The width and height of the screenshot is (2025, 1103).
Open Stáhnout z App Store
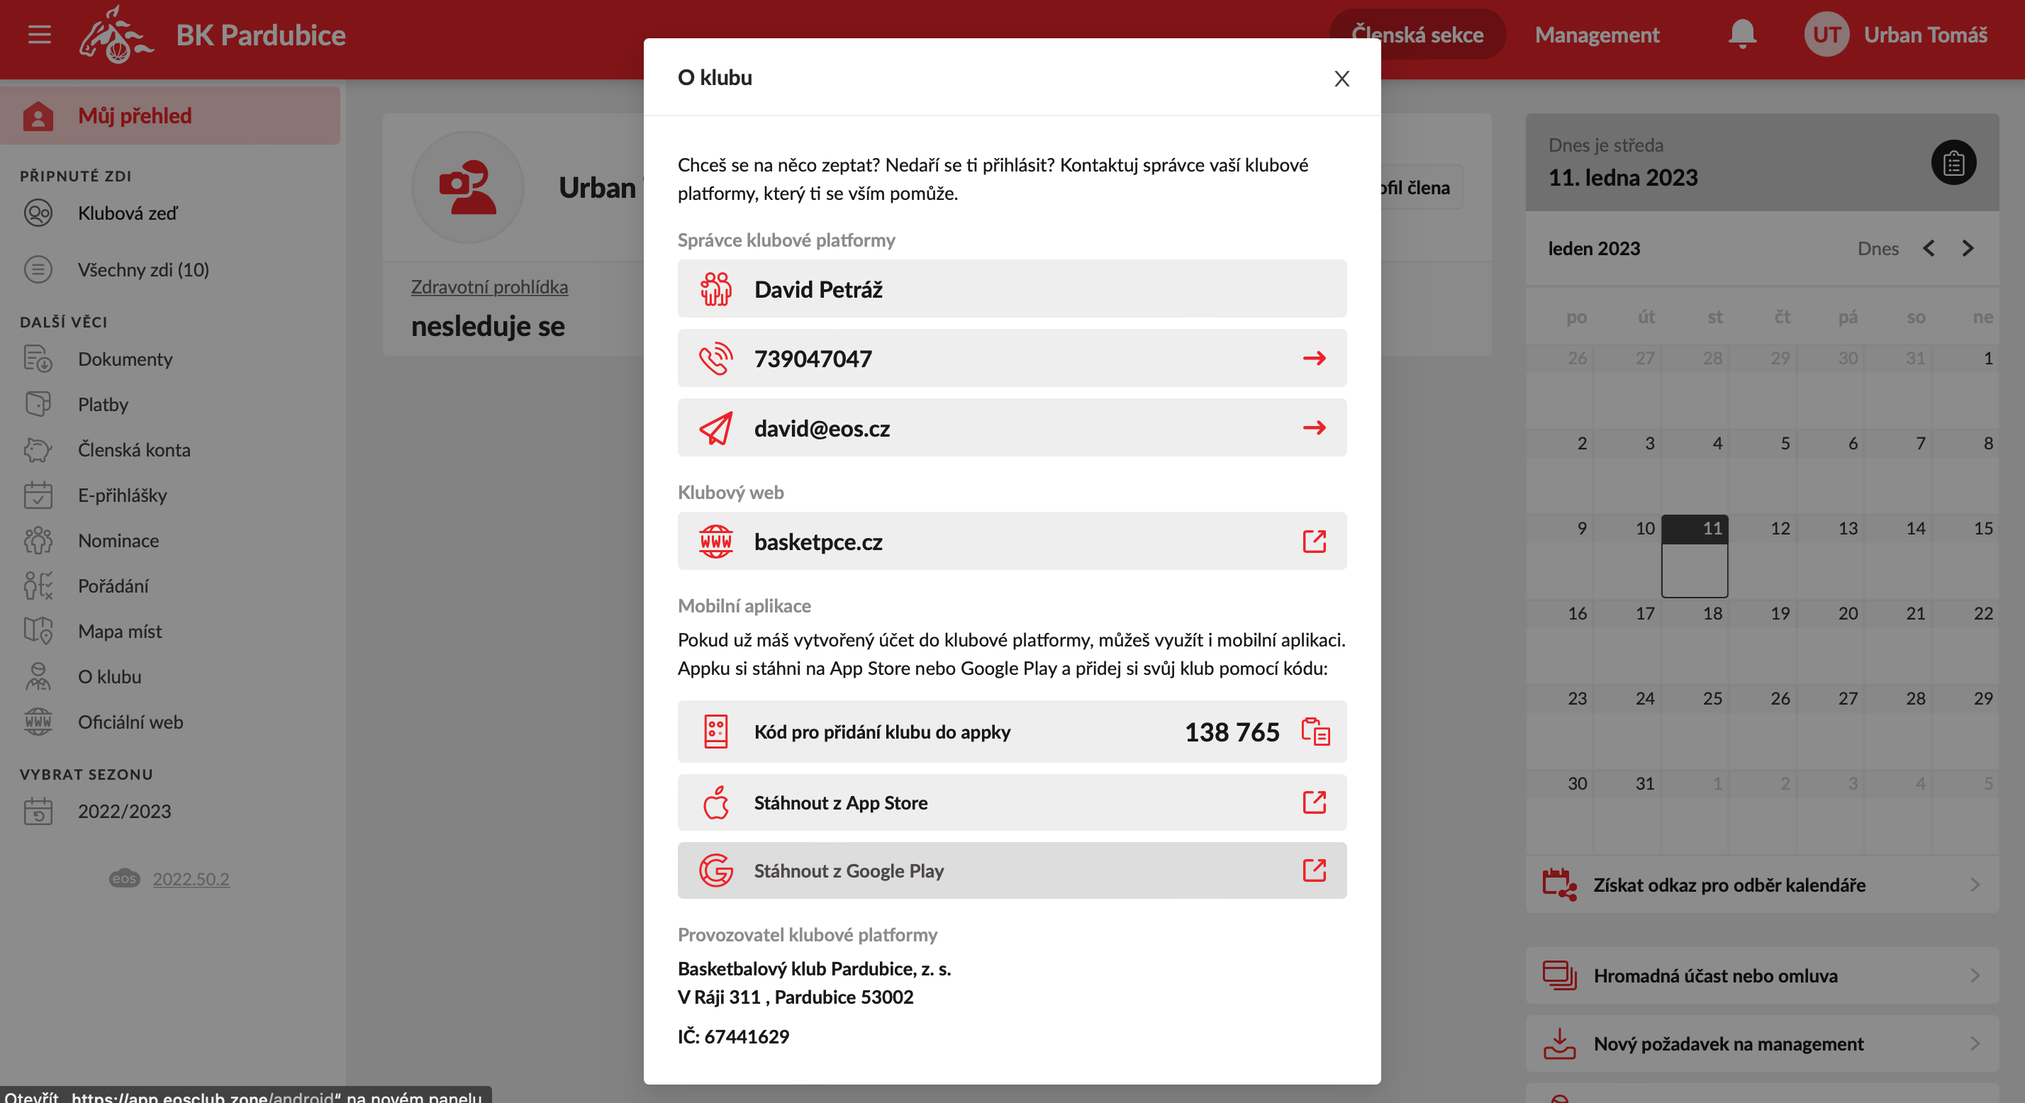click(x=1012, y=802)
